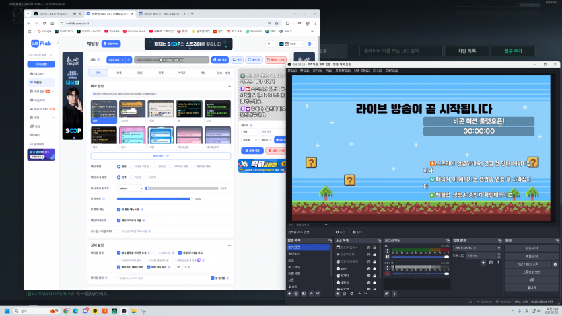Open 대시보드 in WeFlab sidebar
562x316 pixels.
(x=39, y=74)
